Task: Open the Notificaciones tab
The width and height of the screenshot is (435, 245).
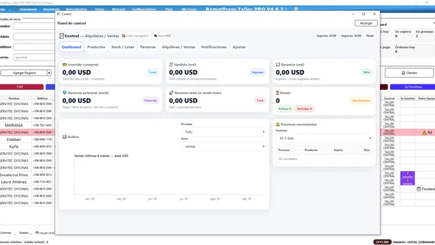Action: 214,47
